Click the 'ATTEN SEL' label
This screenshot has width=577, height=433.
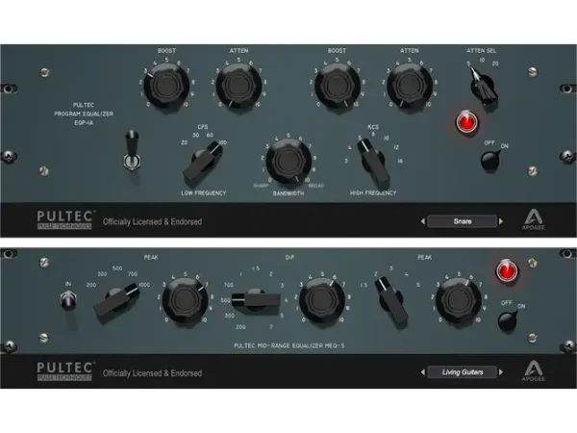(x=482, y=50)
